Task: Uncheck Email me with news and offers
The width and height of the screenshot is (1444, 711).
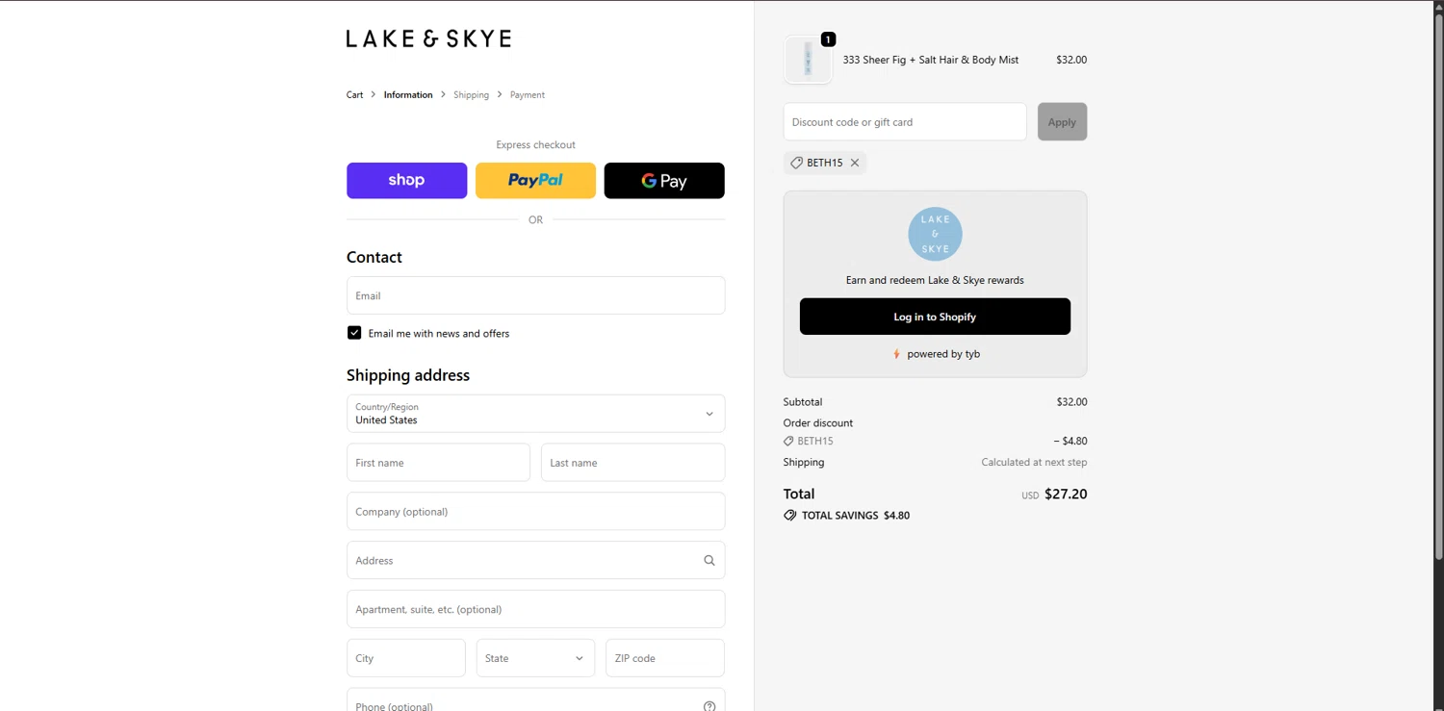Action: (x=354, y=333)
